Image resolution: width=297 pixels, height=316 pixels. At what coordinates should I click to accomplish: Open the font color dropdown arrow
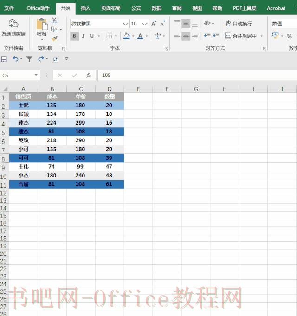point(147,36)
